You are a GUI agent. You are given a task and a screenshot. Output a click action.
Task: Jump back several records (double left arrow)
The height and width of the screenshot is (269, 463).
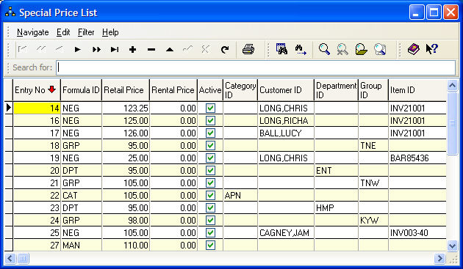click(x=41, y=49)
